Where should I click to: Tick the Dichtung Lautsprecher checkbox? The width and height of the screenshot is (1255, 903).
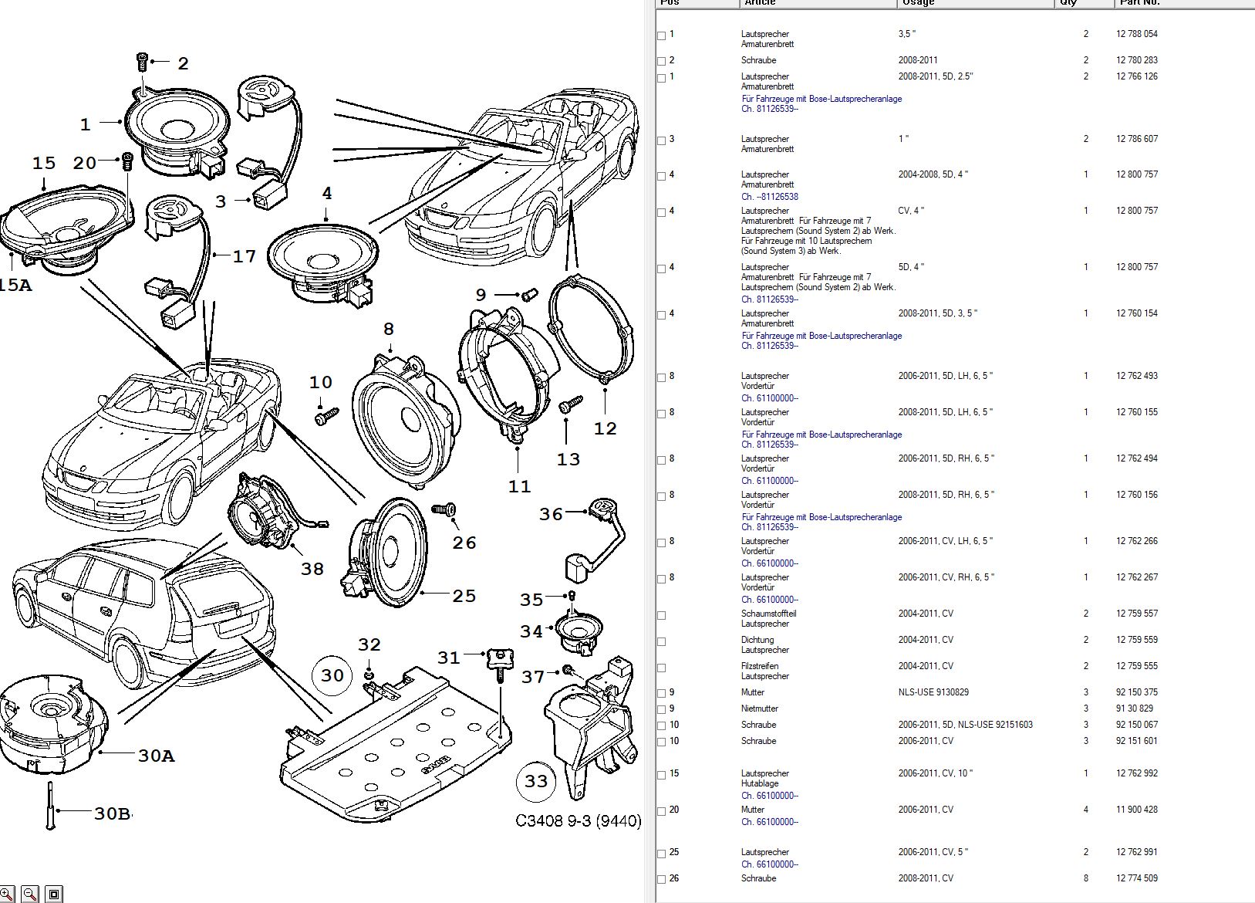pyautogui.click(x=661, y=641)
